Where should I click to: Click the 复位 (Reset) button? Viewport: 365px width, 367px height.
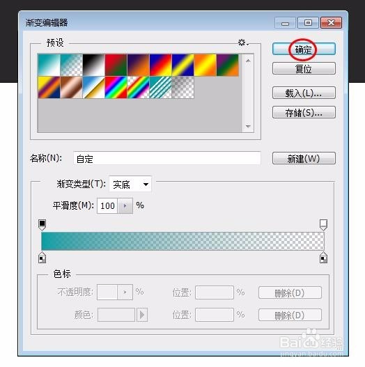click(x=304, y=68)
